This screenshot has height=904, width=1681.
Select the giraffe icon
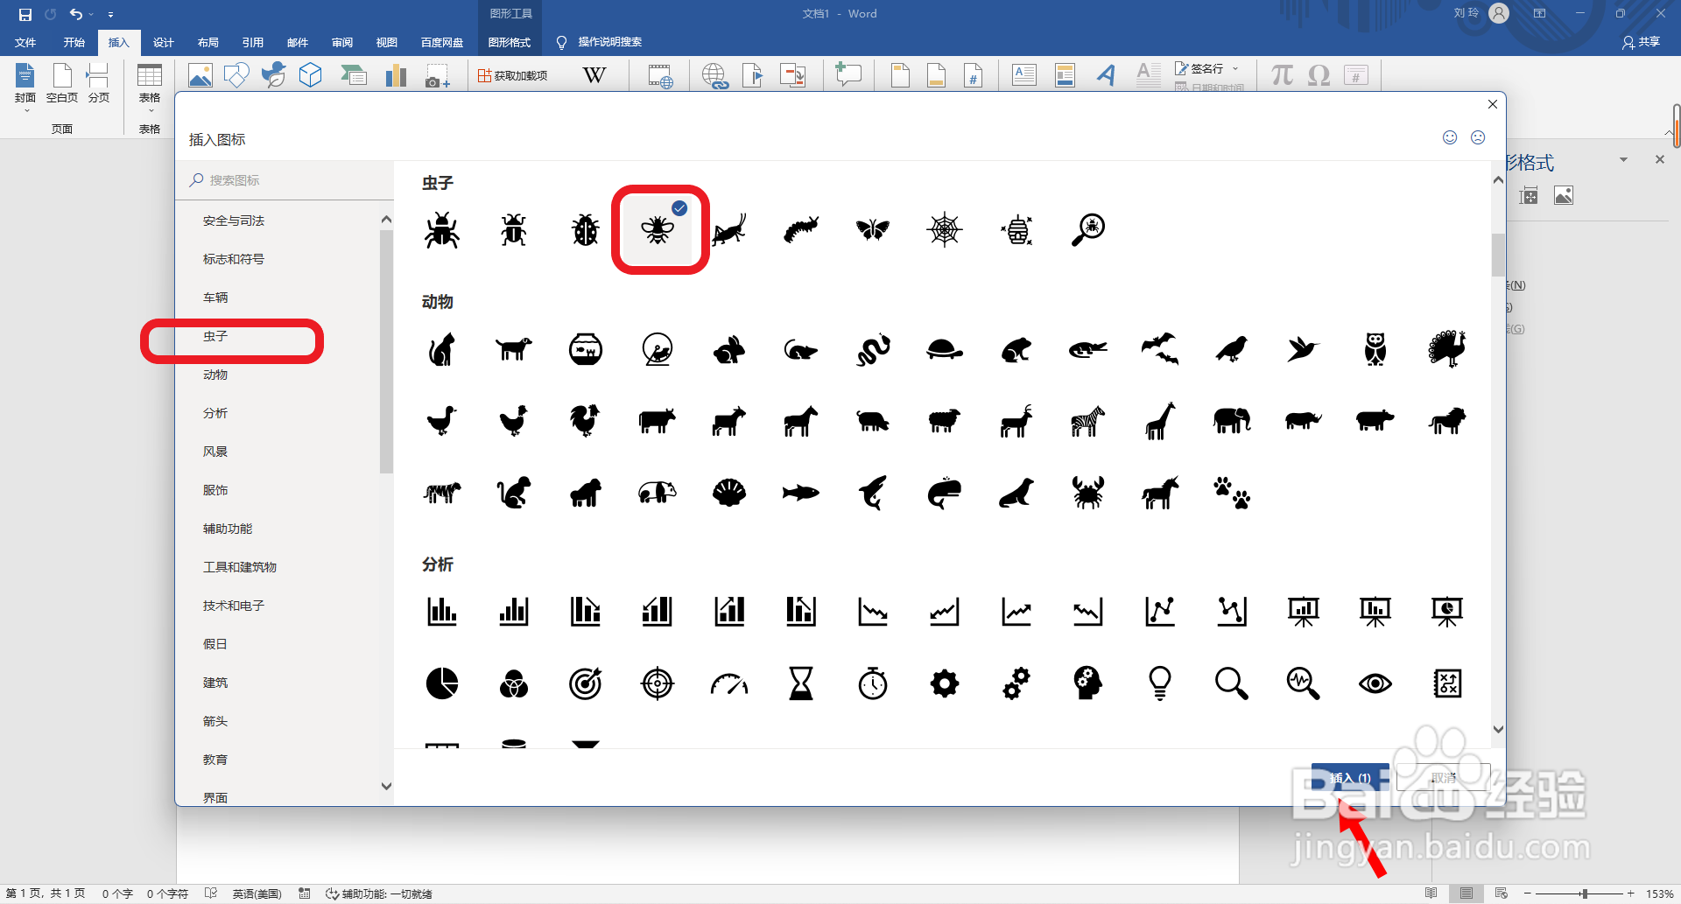pos(1160,421)
